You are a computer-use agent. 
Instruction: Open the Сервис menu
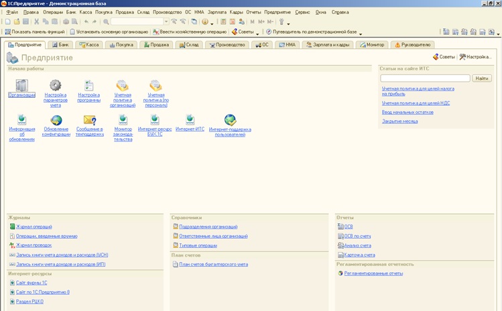click(x=302, y=12)
